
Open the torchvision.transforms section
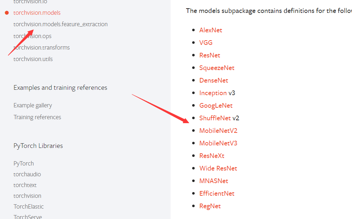point(41,47)
